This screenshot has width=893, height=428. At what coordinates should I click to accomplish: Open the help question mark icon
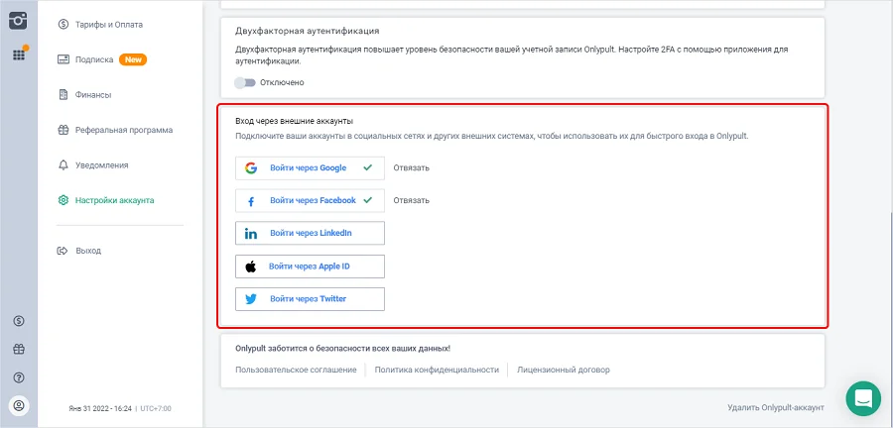[x=18, y=377]
